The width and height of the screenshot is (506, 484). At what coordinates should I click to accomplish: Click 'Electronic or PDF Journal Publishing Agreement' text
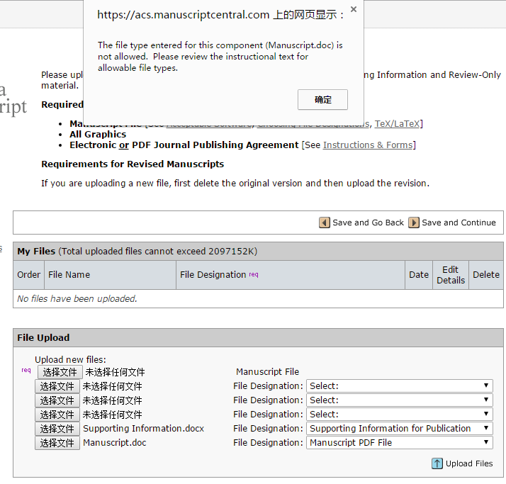click(x=184, y=145)
